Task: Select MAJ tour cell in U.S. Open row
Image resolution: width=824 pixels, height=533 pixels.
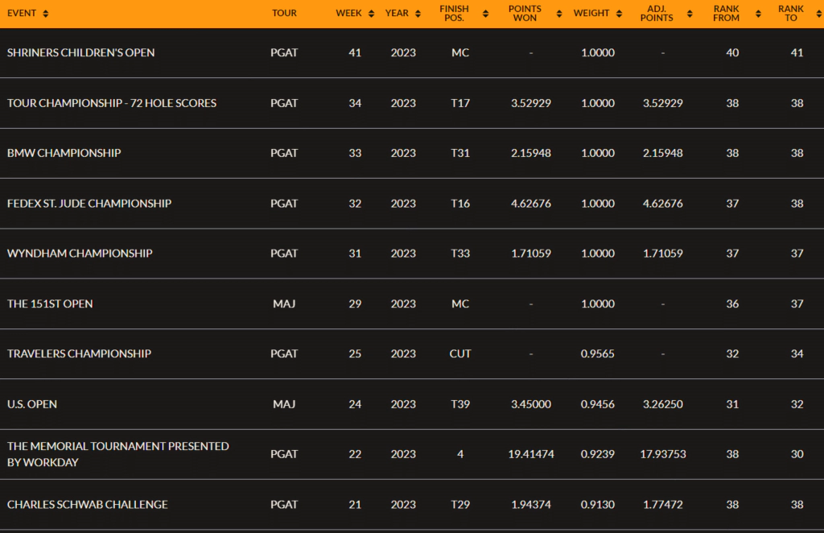Action: tap(284, 404)
